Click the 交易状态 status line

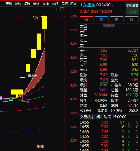[103, 117]
